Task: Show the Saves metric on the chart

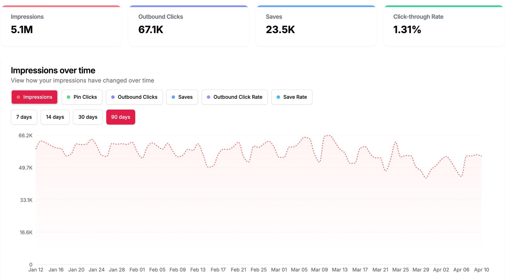Action: point(182,97)
